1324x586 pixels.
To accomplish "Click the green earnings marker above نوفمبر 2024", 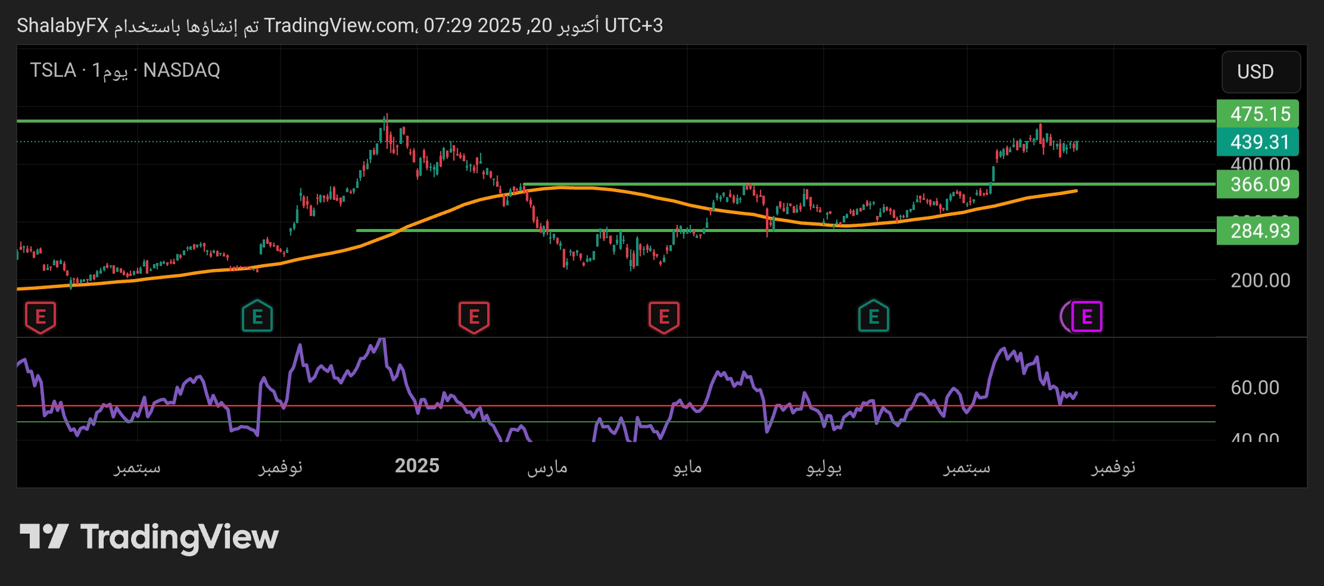I will (257, 316).
